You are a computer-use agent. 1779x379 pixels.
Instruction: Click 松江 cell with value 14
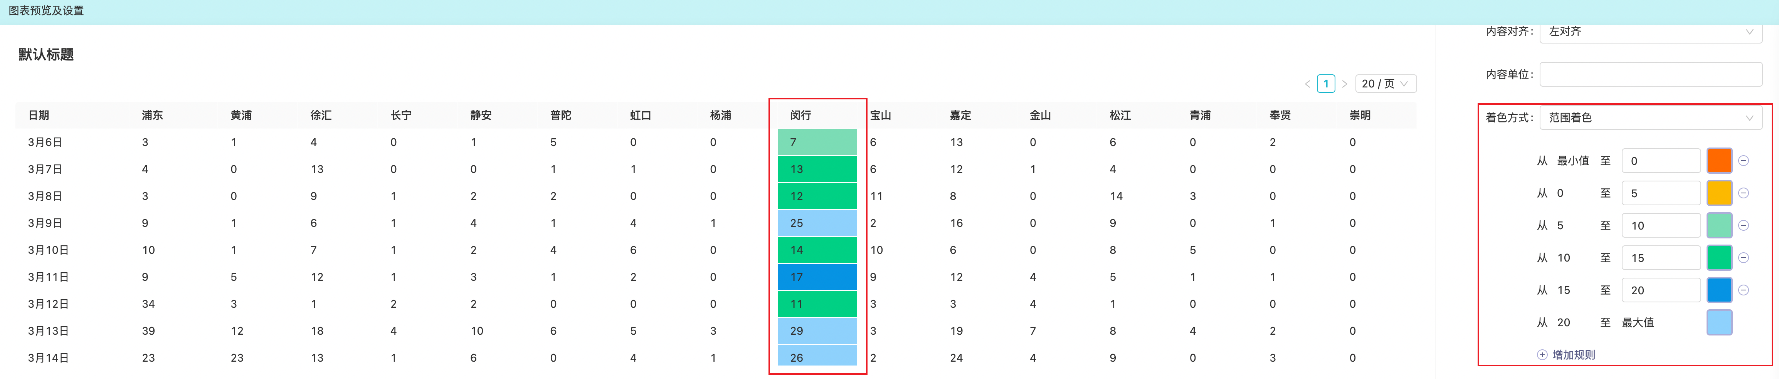coord(1117,196)
